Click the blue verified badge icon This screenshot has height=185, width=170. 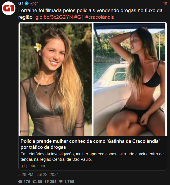[27, 3]
